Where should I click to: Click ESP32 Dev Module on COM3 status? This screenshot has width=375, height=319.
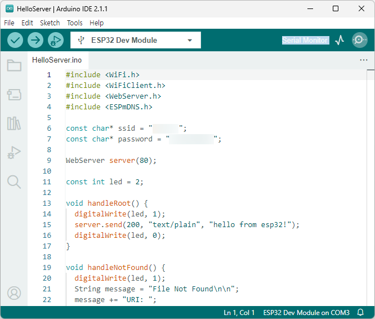[x=306, y=313]
